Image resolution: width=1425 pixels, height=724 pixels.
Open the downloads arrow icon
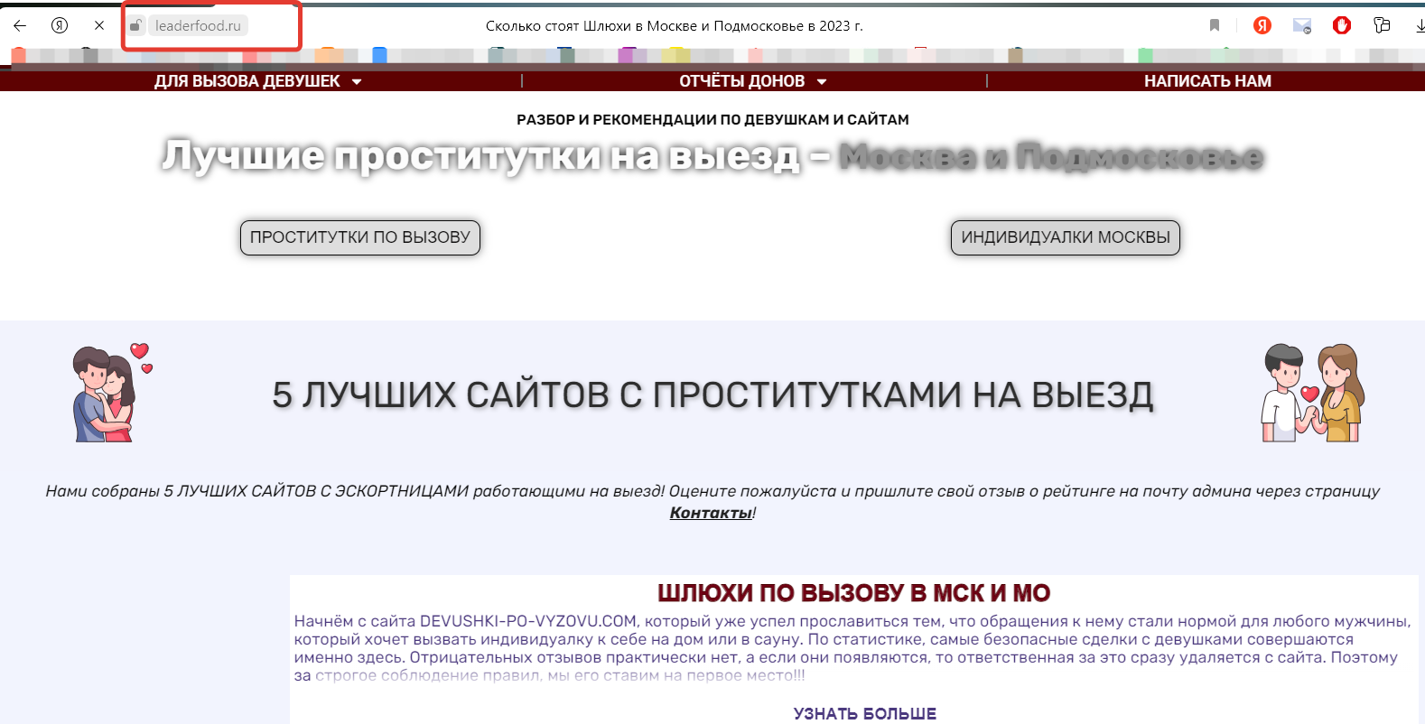pos(1420,25)
